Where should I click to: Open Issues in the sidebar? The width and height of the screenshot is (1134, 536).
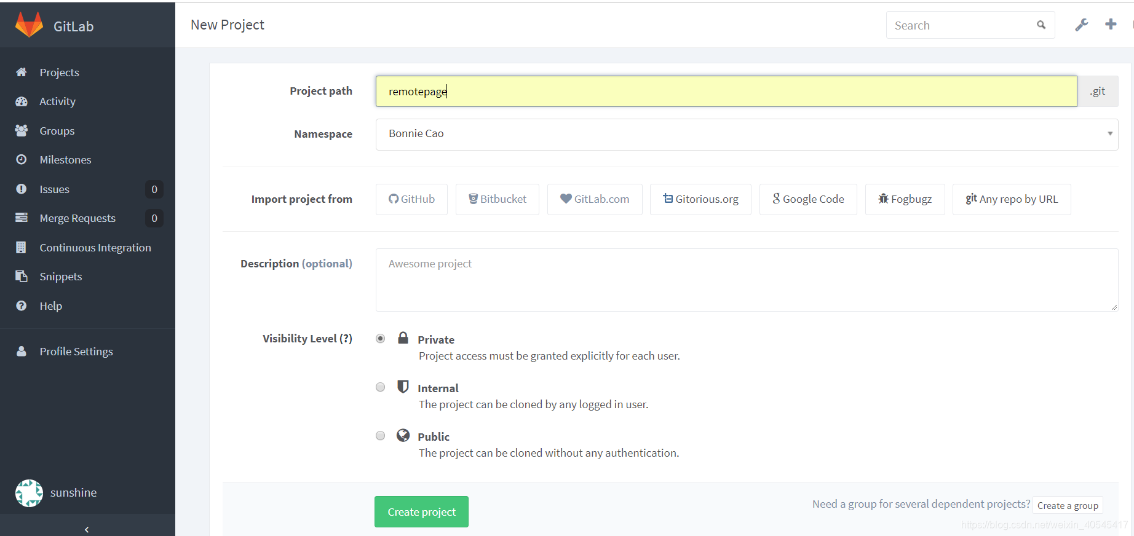click(54, 189)
